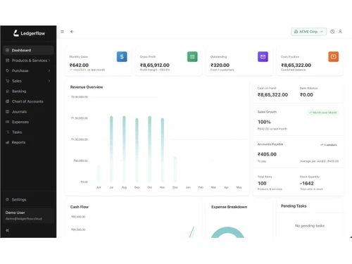Open Chart of Accounts

(x=28, y=101)
